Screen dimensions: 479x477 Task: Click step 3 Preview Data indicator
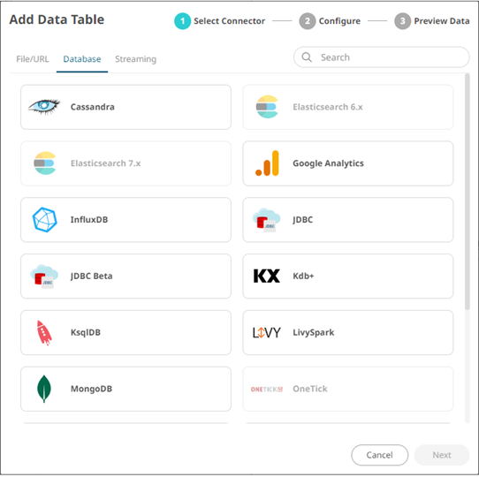click(432, 21)
